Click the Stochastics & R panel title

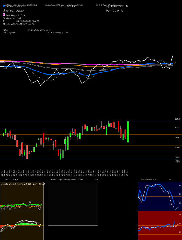point(149,180)
